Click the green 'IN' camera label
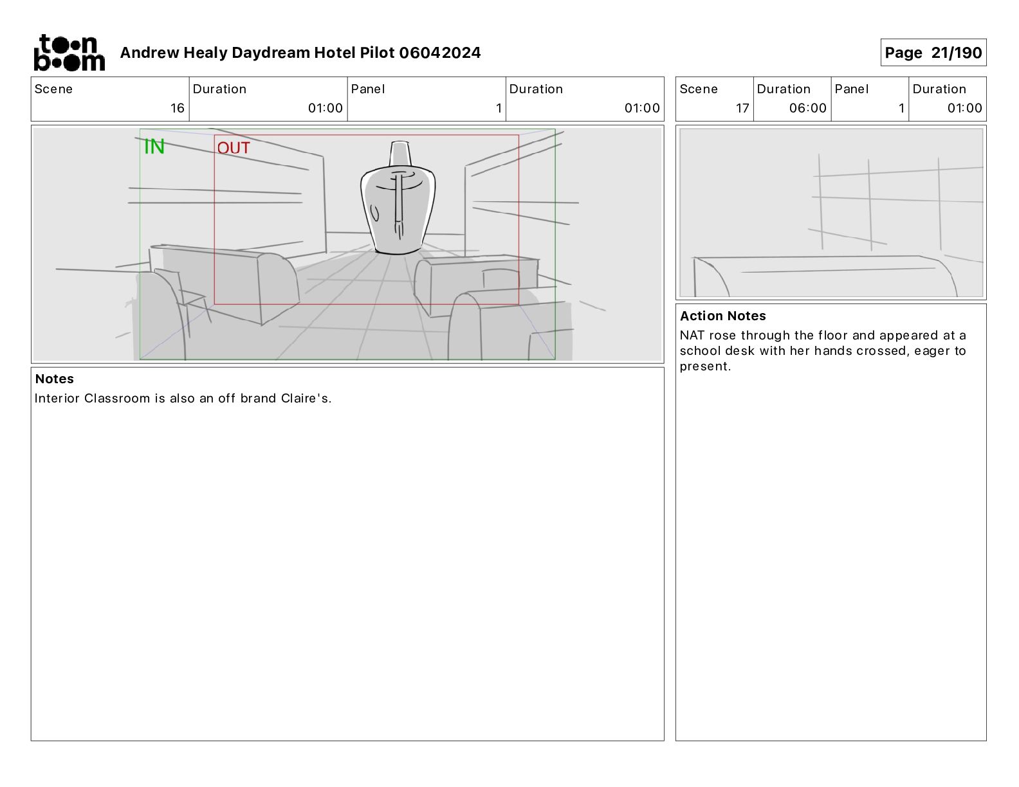The image size is (1019, 787). pos(154,147)
